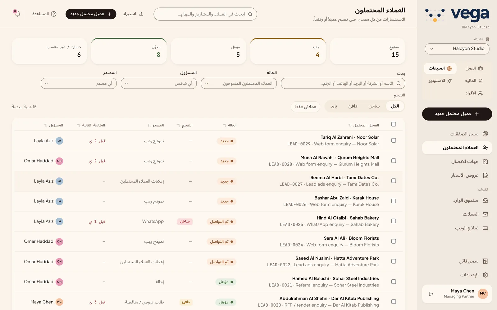Click the مؤهل summary card
Viewport: 497px width, 310px height.
(208, 51)
